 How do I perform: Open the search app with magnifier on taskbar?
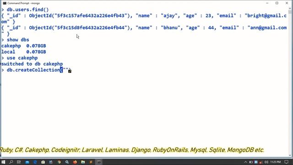pos(67,162)
